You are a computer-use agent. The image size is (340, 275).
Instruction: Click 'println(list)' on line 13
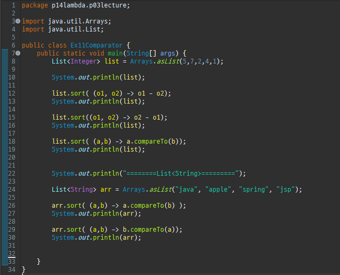pyautogui.click(x=117, y=101)
